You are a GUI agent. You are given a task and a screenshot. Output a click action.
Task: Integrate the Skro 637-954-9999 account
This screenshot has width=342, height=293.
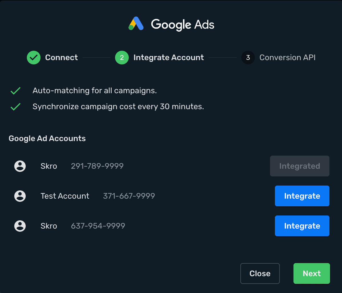coord(302,226)
